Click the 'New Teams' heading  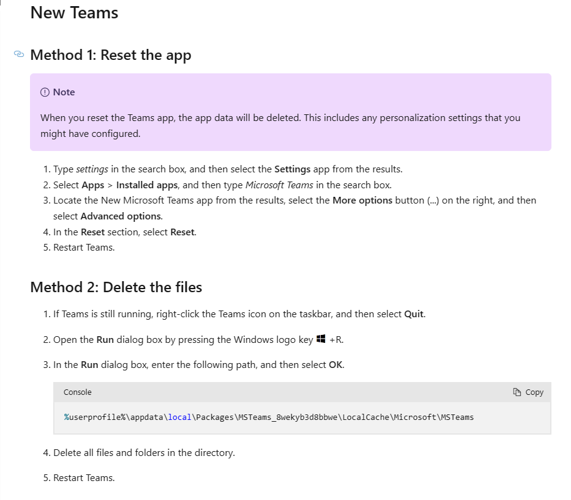(x=74, y=13)
